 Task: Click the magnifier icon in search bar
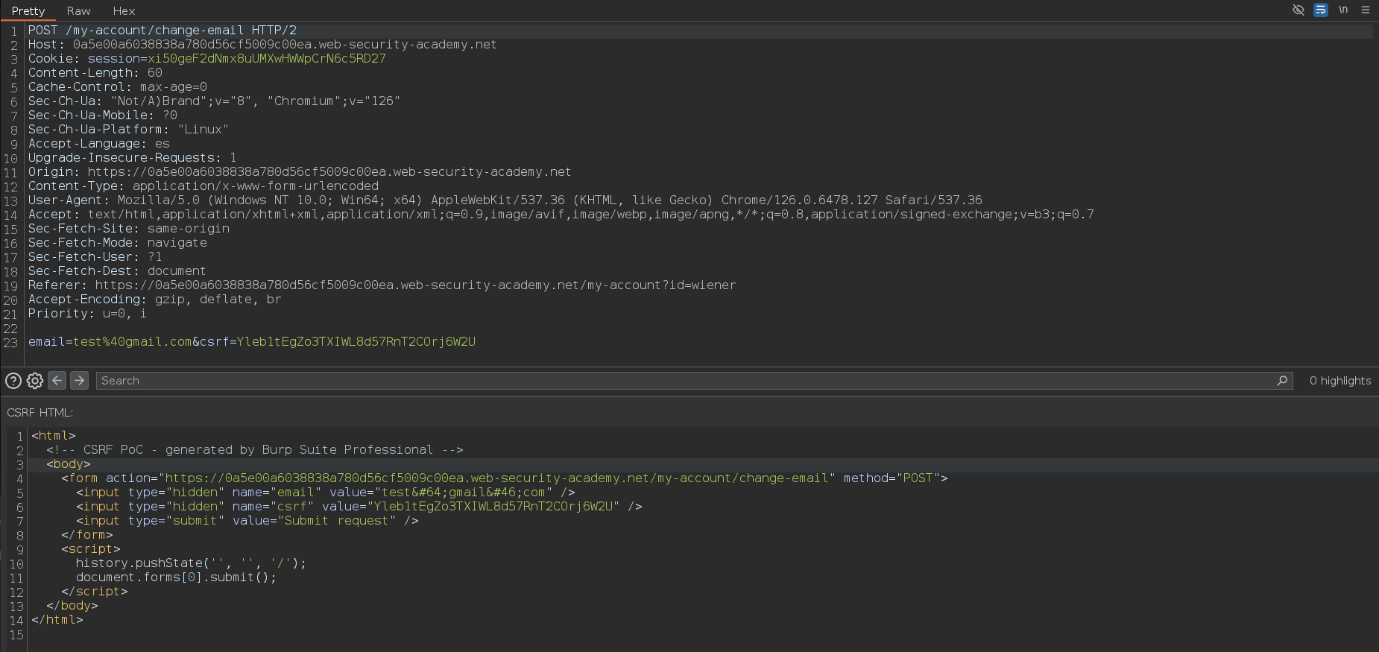(1282, 381)
